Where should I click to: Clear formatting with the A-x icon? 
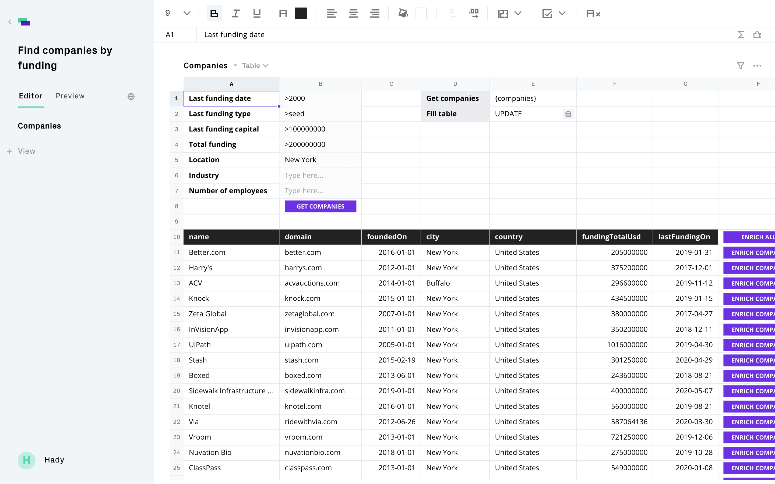[593, 13]
